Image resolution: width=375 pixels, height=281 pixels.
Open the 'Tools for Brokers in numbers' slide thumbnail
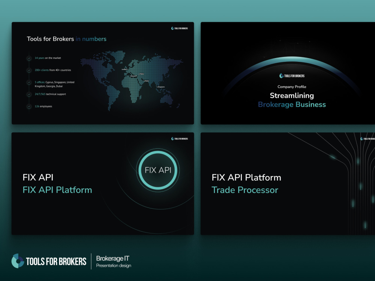(x=103, y=73)
